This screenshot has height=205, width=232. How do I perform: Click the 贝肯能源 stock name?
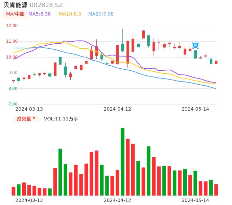[x=16, y=5]
